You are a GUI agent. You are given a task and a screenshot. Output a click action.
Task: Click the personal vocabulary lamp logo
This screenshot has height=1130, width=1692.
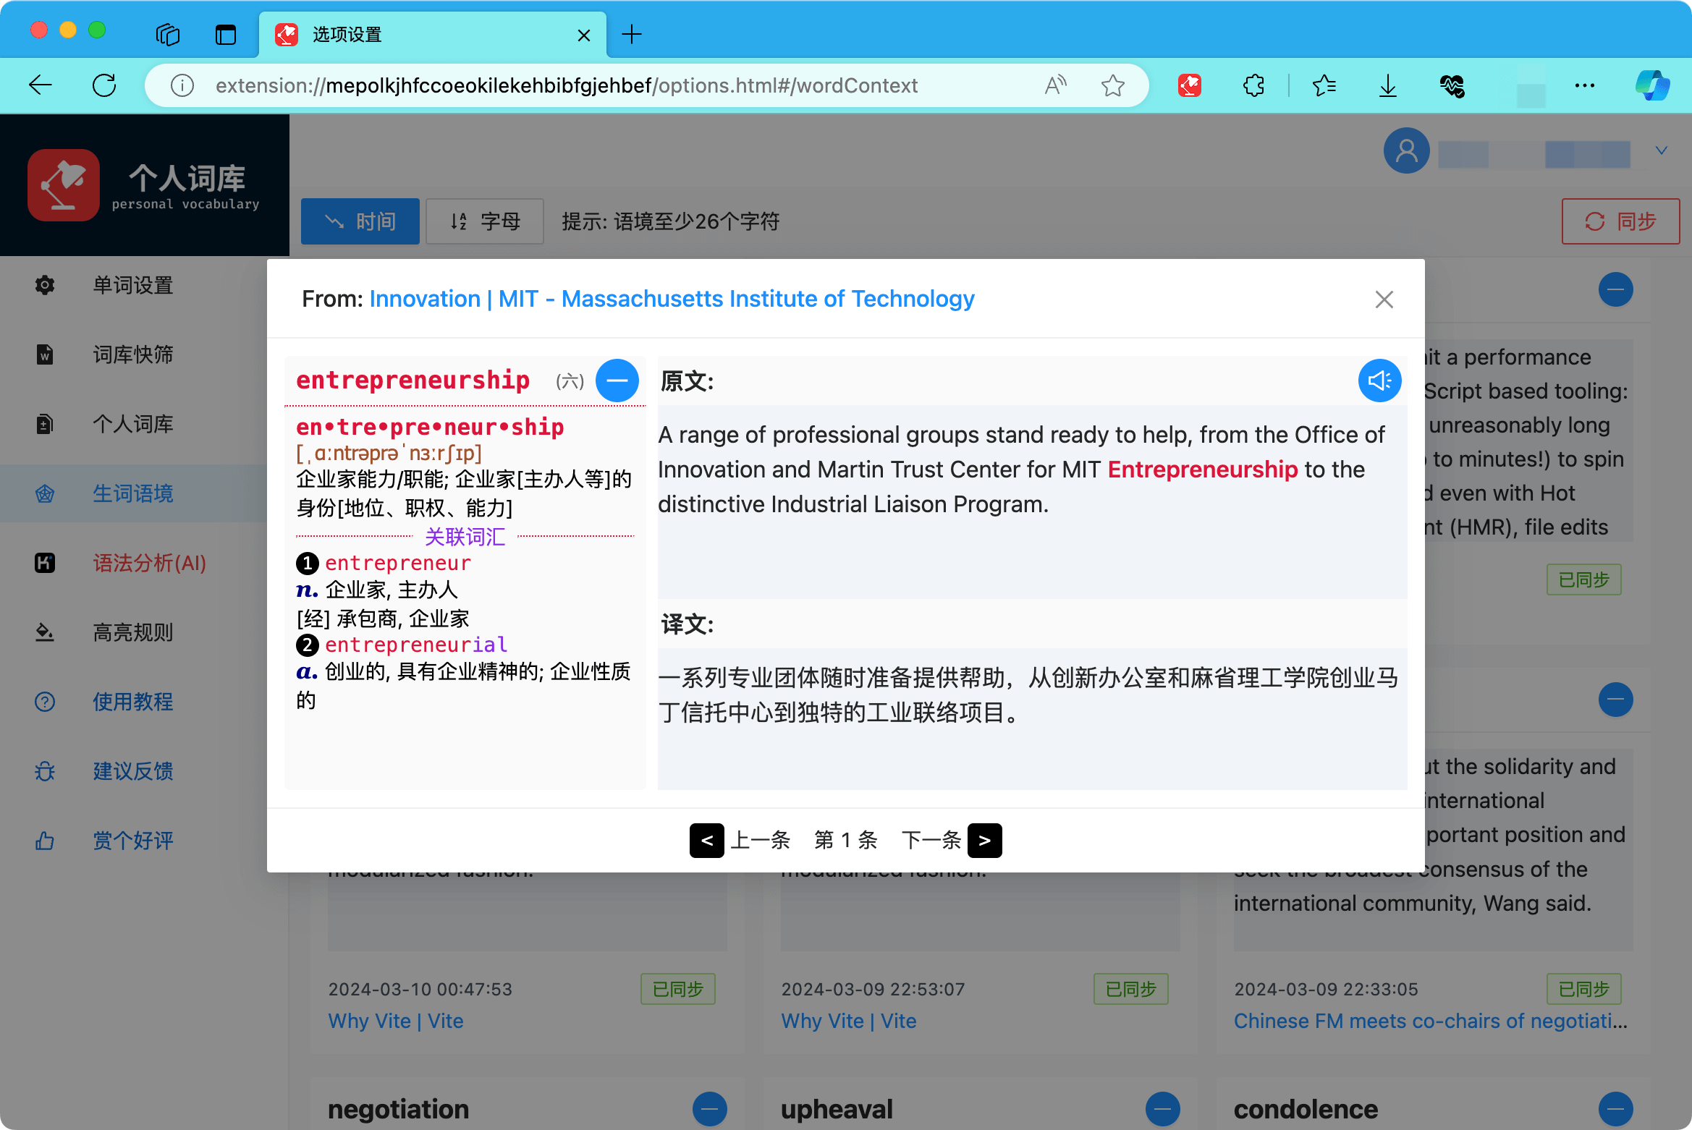click(63, 185)
